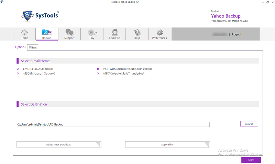The height and width of the screenshot is (164, 275).
Task: Click the app icon in title bar
Action: [2, 2]
